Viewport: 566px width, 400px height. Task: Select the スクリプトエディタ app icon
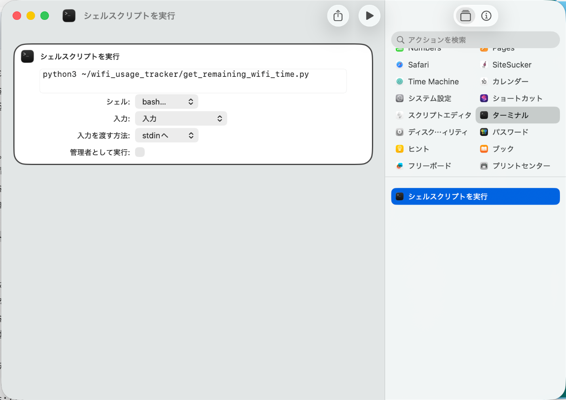click(400, 115)
